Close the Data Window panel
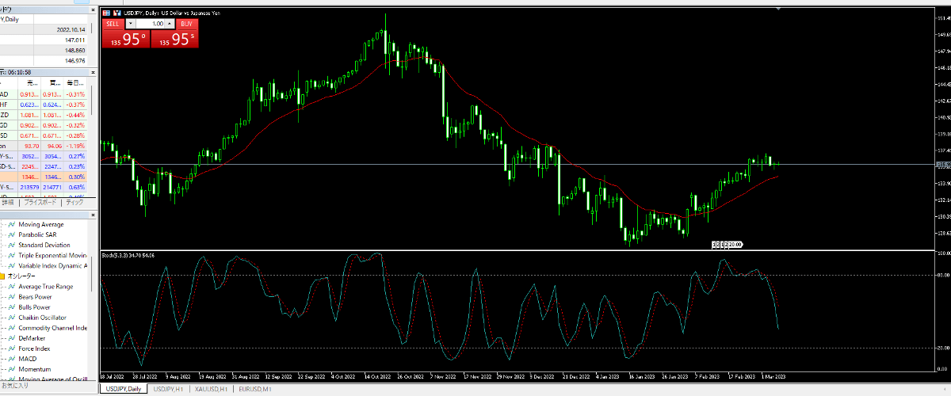Viewport: 951px width, 396px height. click(94, 9)
